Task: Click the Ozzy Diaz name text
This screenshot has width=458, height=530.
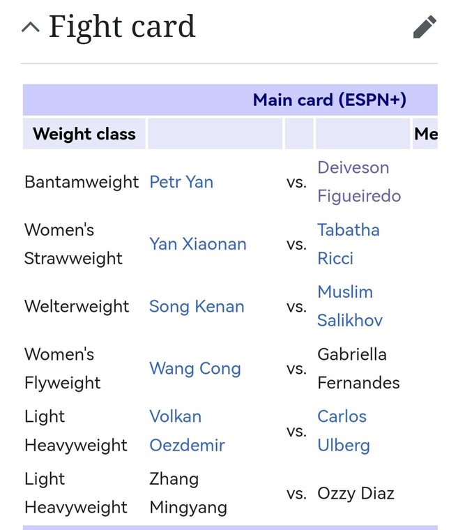Action: [x=356, y=494]
